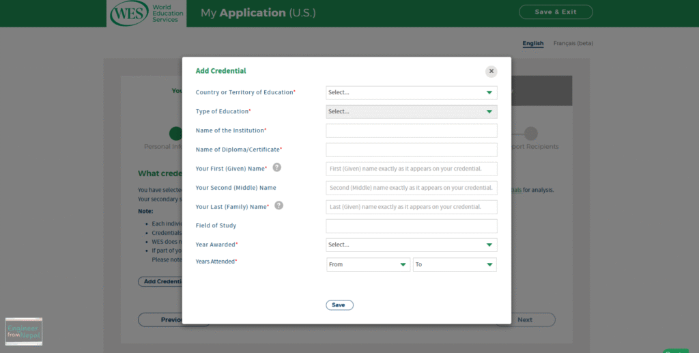Focus the Name of Diploma/Certificate field
Viewport: 699px width, 353px height.
pyautogui.click(x=412, y=150)
